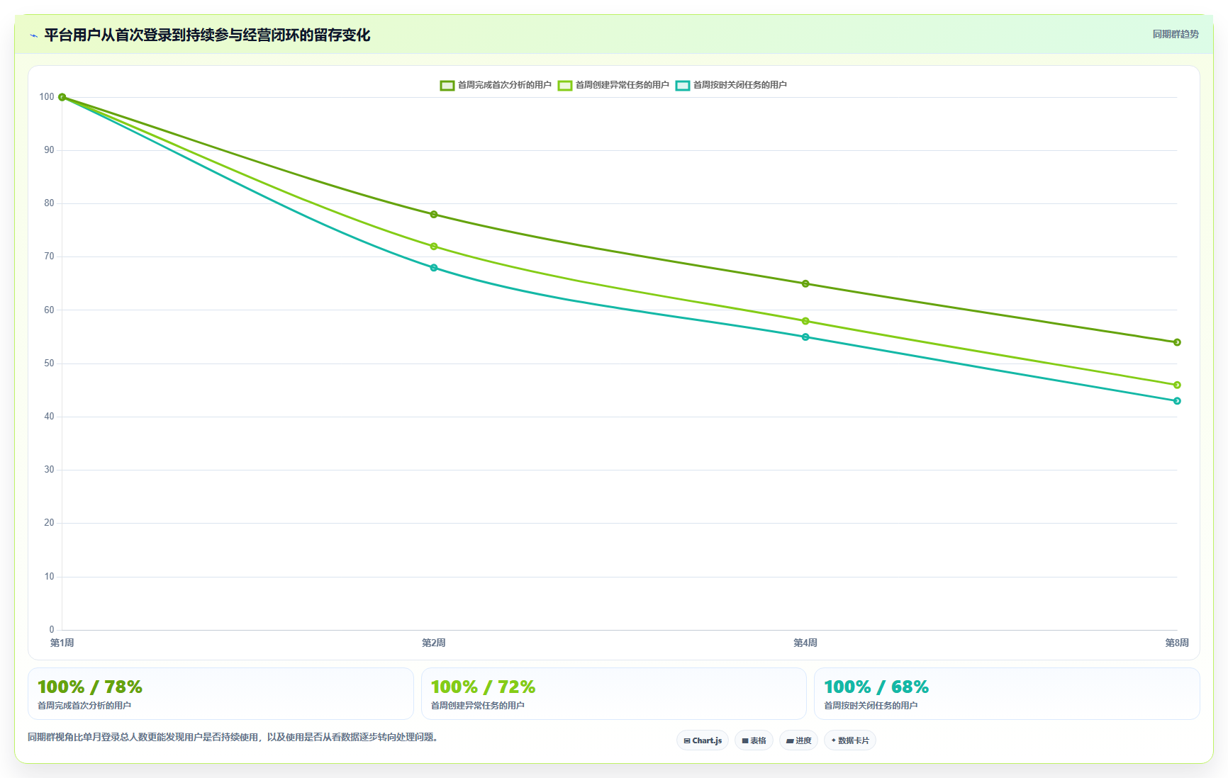Click x-axis label 第8周
1228x778 pixels.
pos(1177,643)
